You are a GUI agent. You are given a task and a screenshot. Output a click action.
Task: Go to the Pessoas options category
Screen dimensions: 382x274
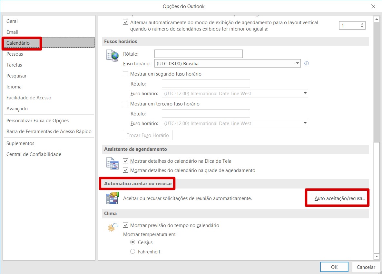pyautogui.click(x=49, y=54)
